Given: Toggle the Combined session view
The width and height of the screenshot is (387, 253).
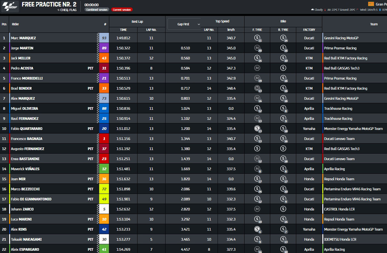Looking at the screenshot, I should pyautogui.click(x=97, y=10).
